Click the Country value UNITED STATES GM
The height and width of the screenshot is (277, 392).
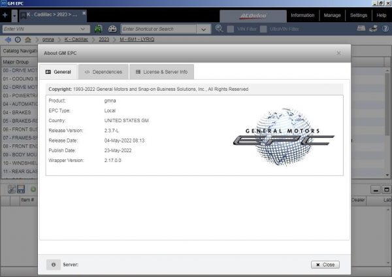127,120
